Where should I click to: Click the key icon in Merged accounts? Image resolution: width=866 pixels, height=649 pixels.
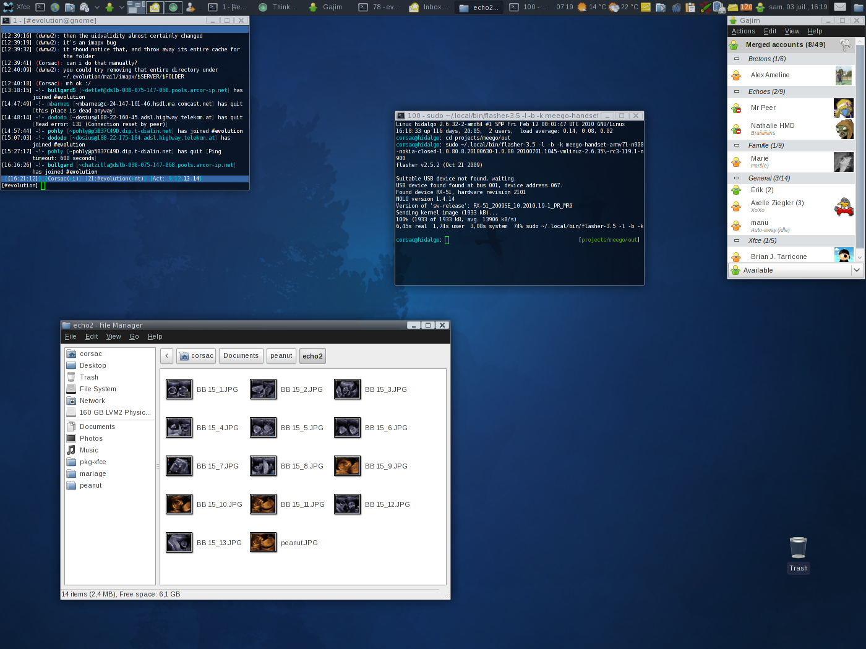tap(846, 45)
